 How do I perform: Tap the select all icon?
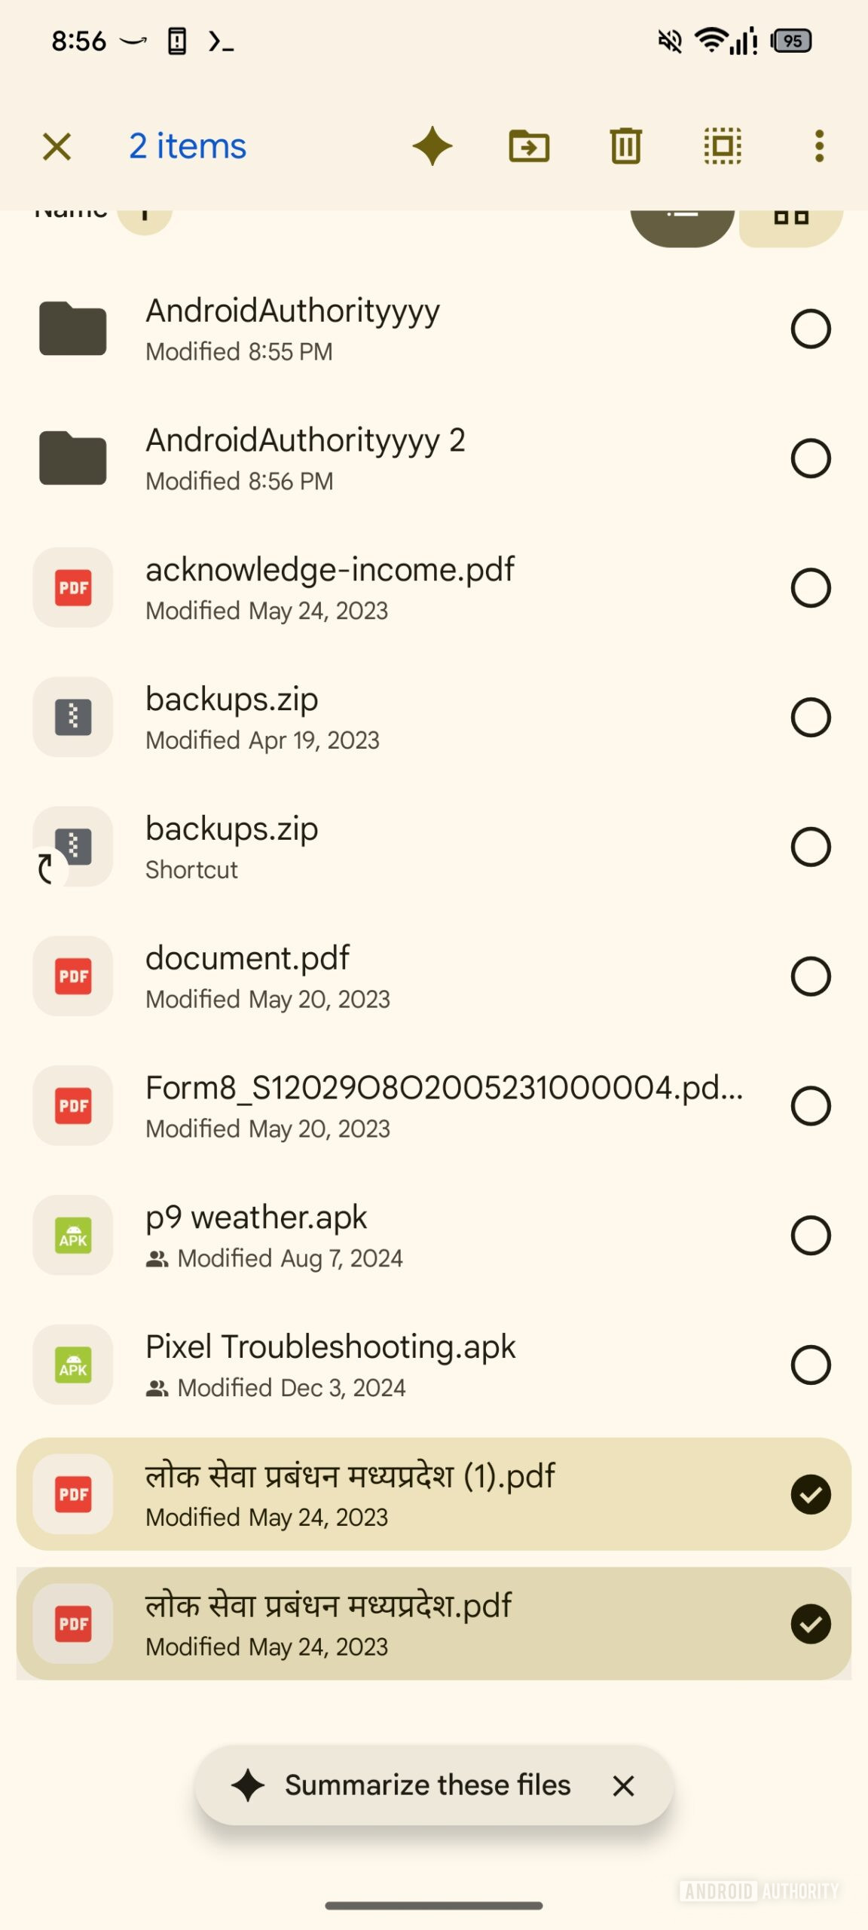[723, 146]
